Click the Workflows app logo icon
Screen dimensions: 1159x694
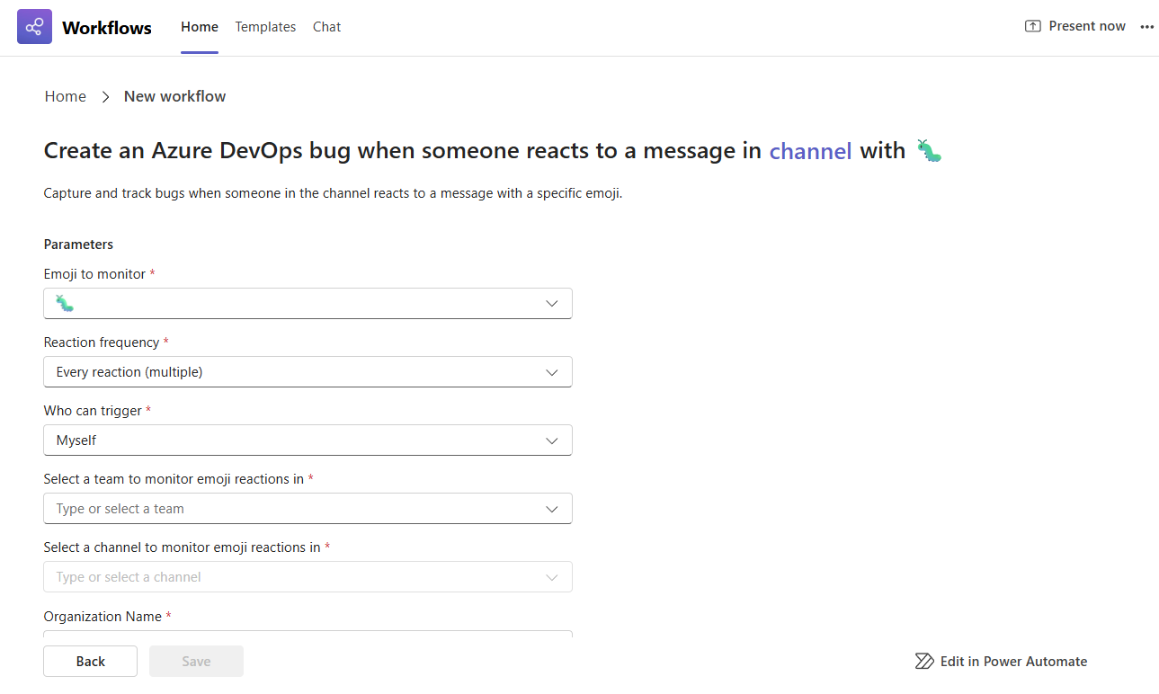34,27
